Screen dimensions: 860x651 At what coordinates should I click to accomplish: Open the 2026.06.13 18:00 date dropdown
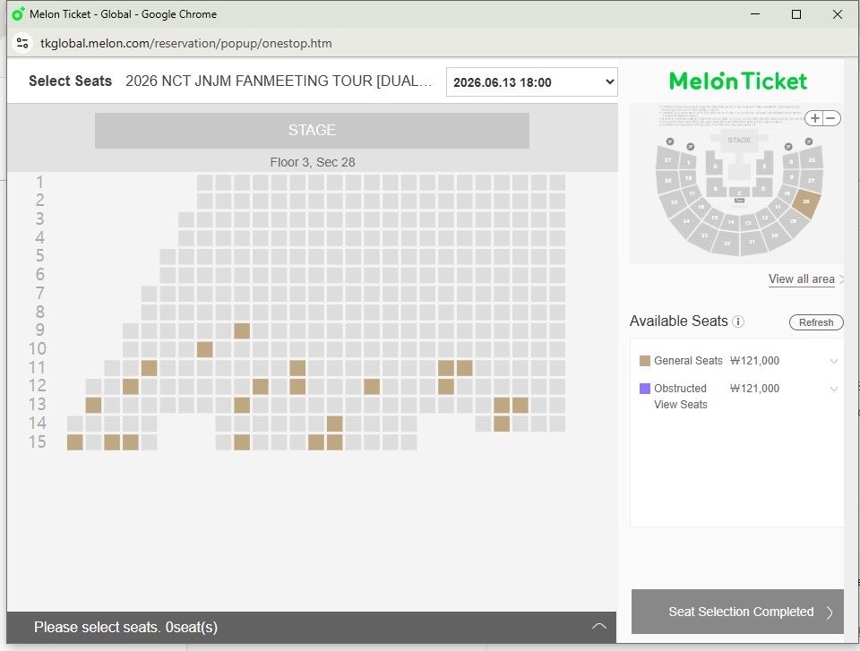(x=531, y=82)
